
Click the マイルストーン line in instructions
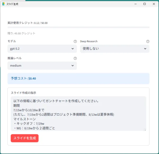(25, 119)
